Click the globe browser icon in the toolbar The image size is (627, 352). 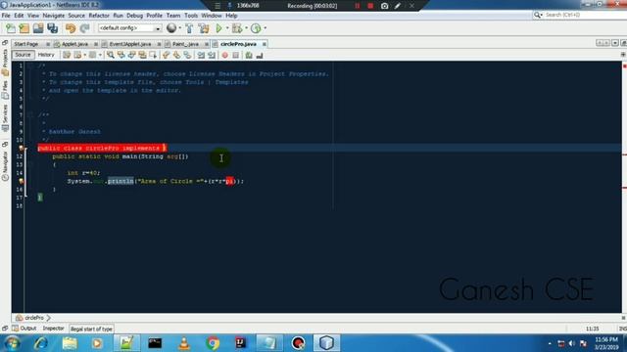[x=171, y=28]
